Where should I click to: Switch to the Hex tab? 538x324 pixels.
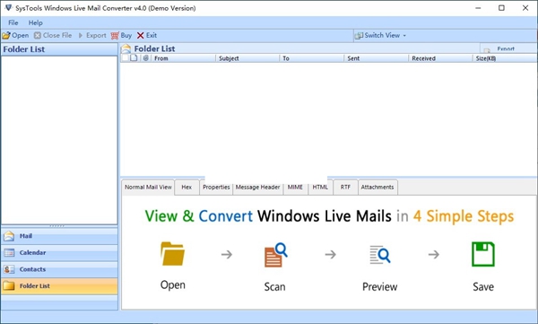(x=187, y=187)
